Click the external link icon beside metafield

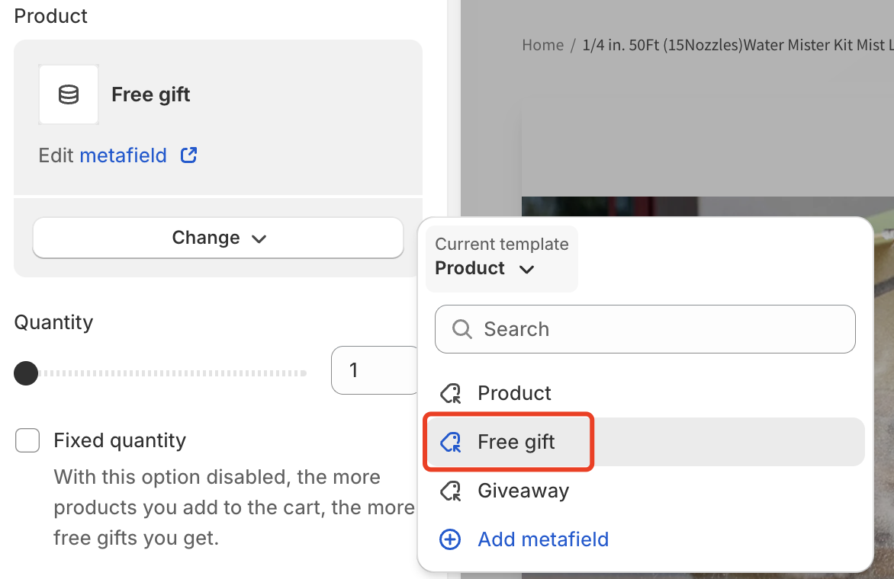[188, 155]
